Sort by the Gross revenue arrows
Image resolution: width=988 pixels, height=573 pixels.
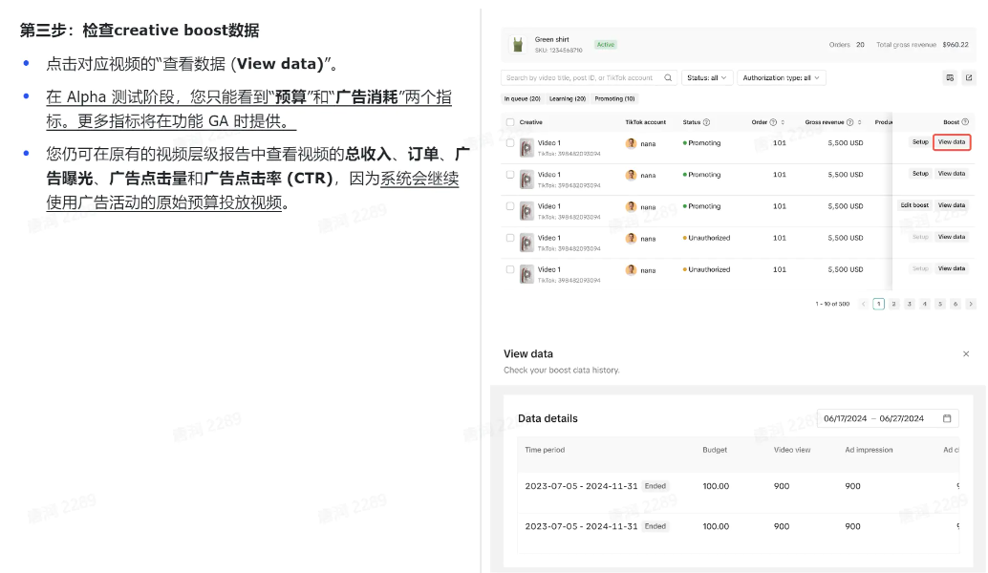click(x=859, y=122)
